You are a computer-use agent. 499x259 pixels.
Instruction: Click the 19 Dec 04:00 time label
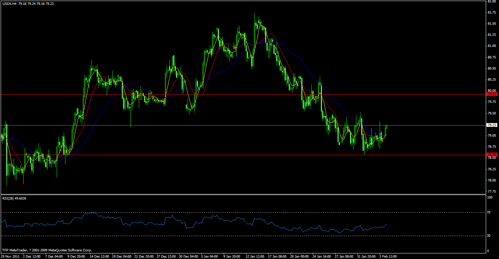[121, 256]
